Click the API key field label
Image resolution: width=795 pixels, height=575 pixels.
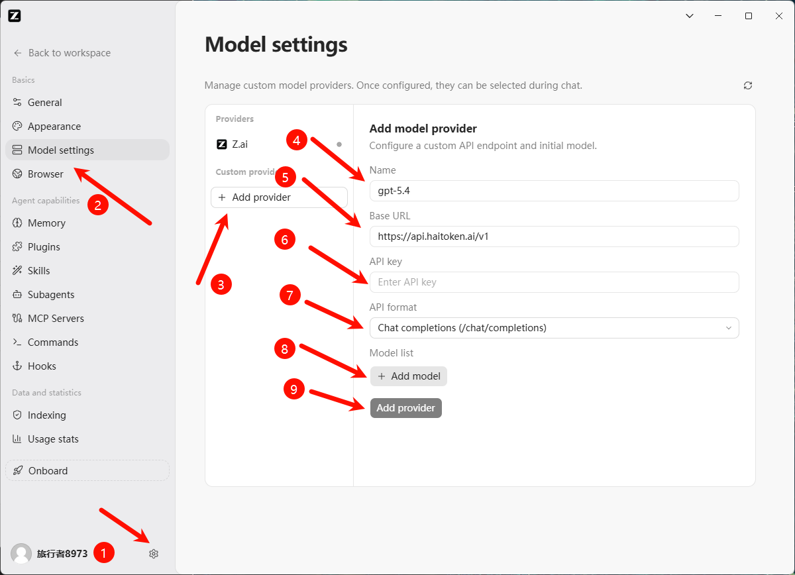386,262
